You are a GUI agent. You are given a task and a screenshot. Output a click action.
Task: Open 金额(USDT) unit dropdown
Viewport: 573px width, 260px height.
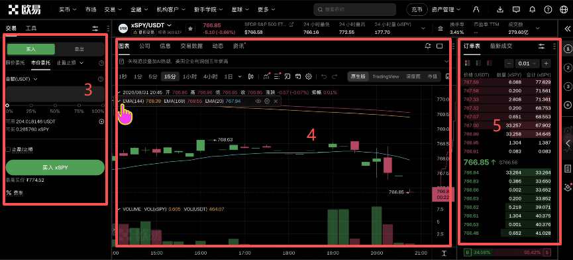click(22, 79)
